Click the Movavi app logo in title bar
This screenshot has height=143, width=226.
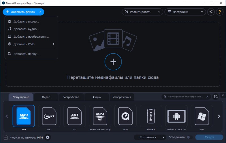(x=3, y=3)
